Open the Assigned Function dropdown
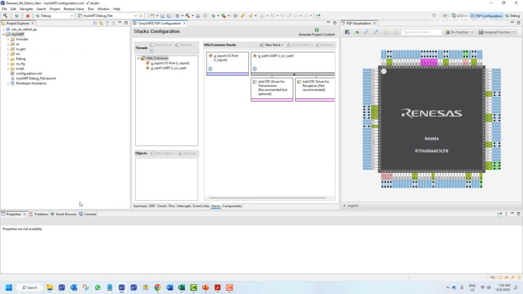Image resolution: width=523 pixels, height=294 pixels. click(x=497, y=32)
